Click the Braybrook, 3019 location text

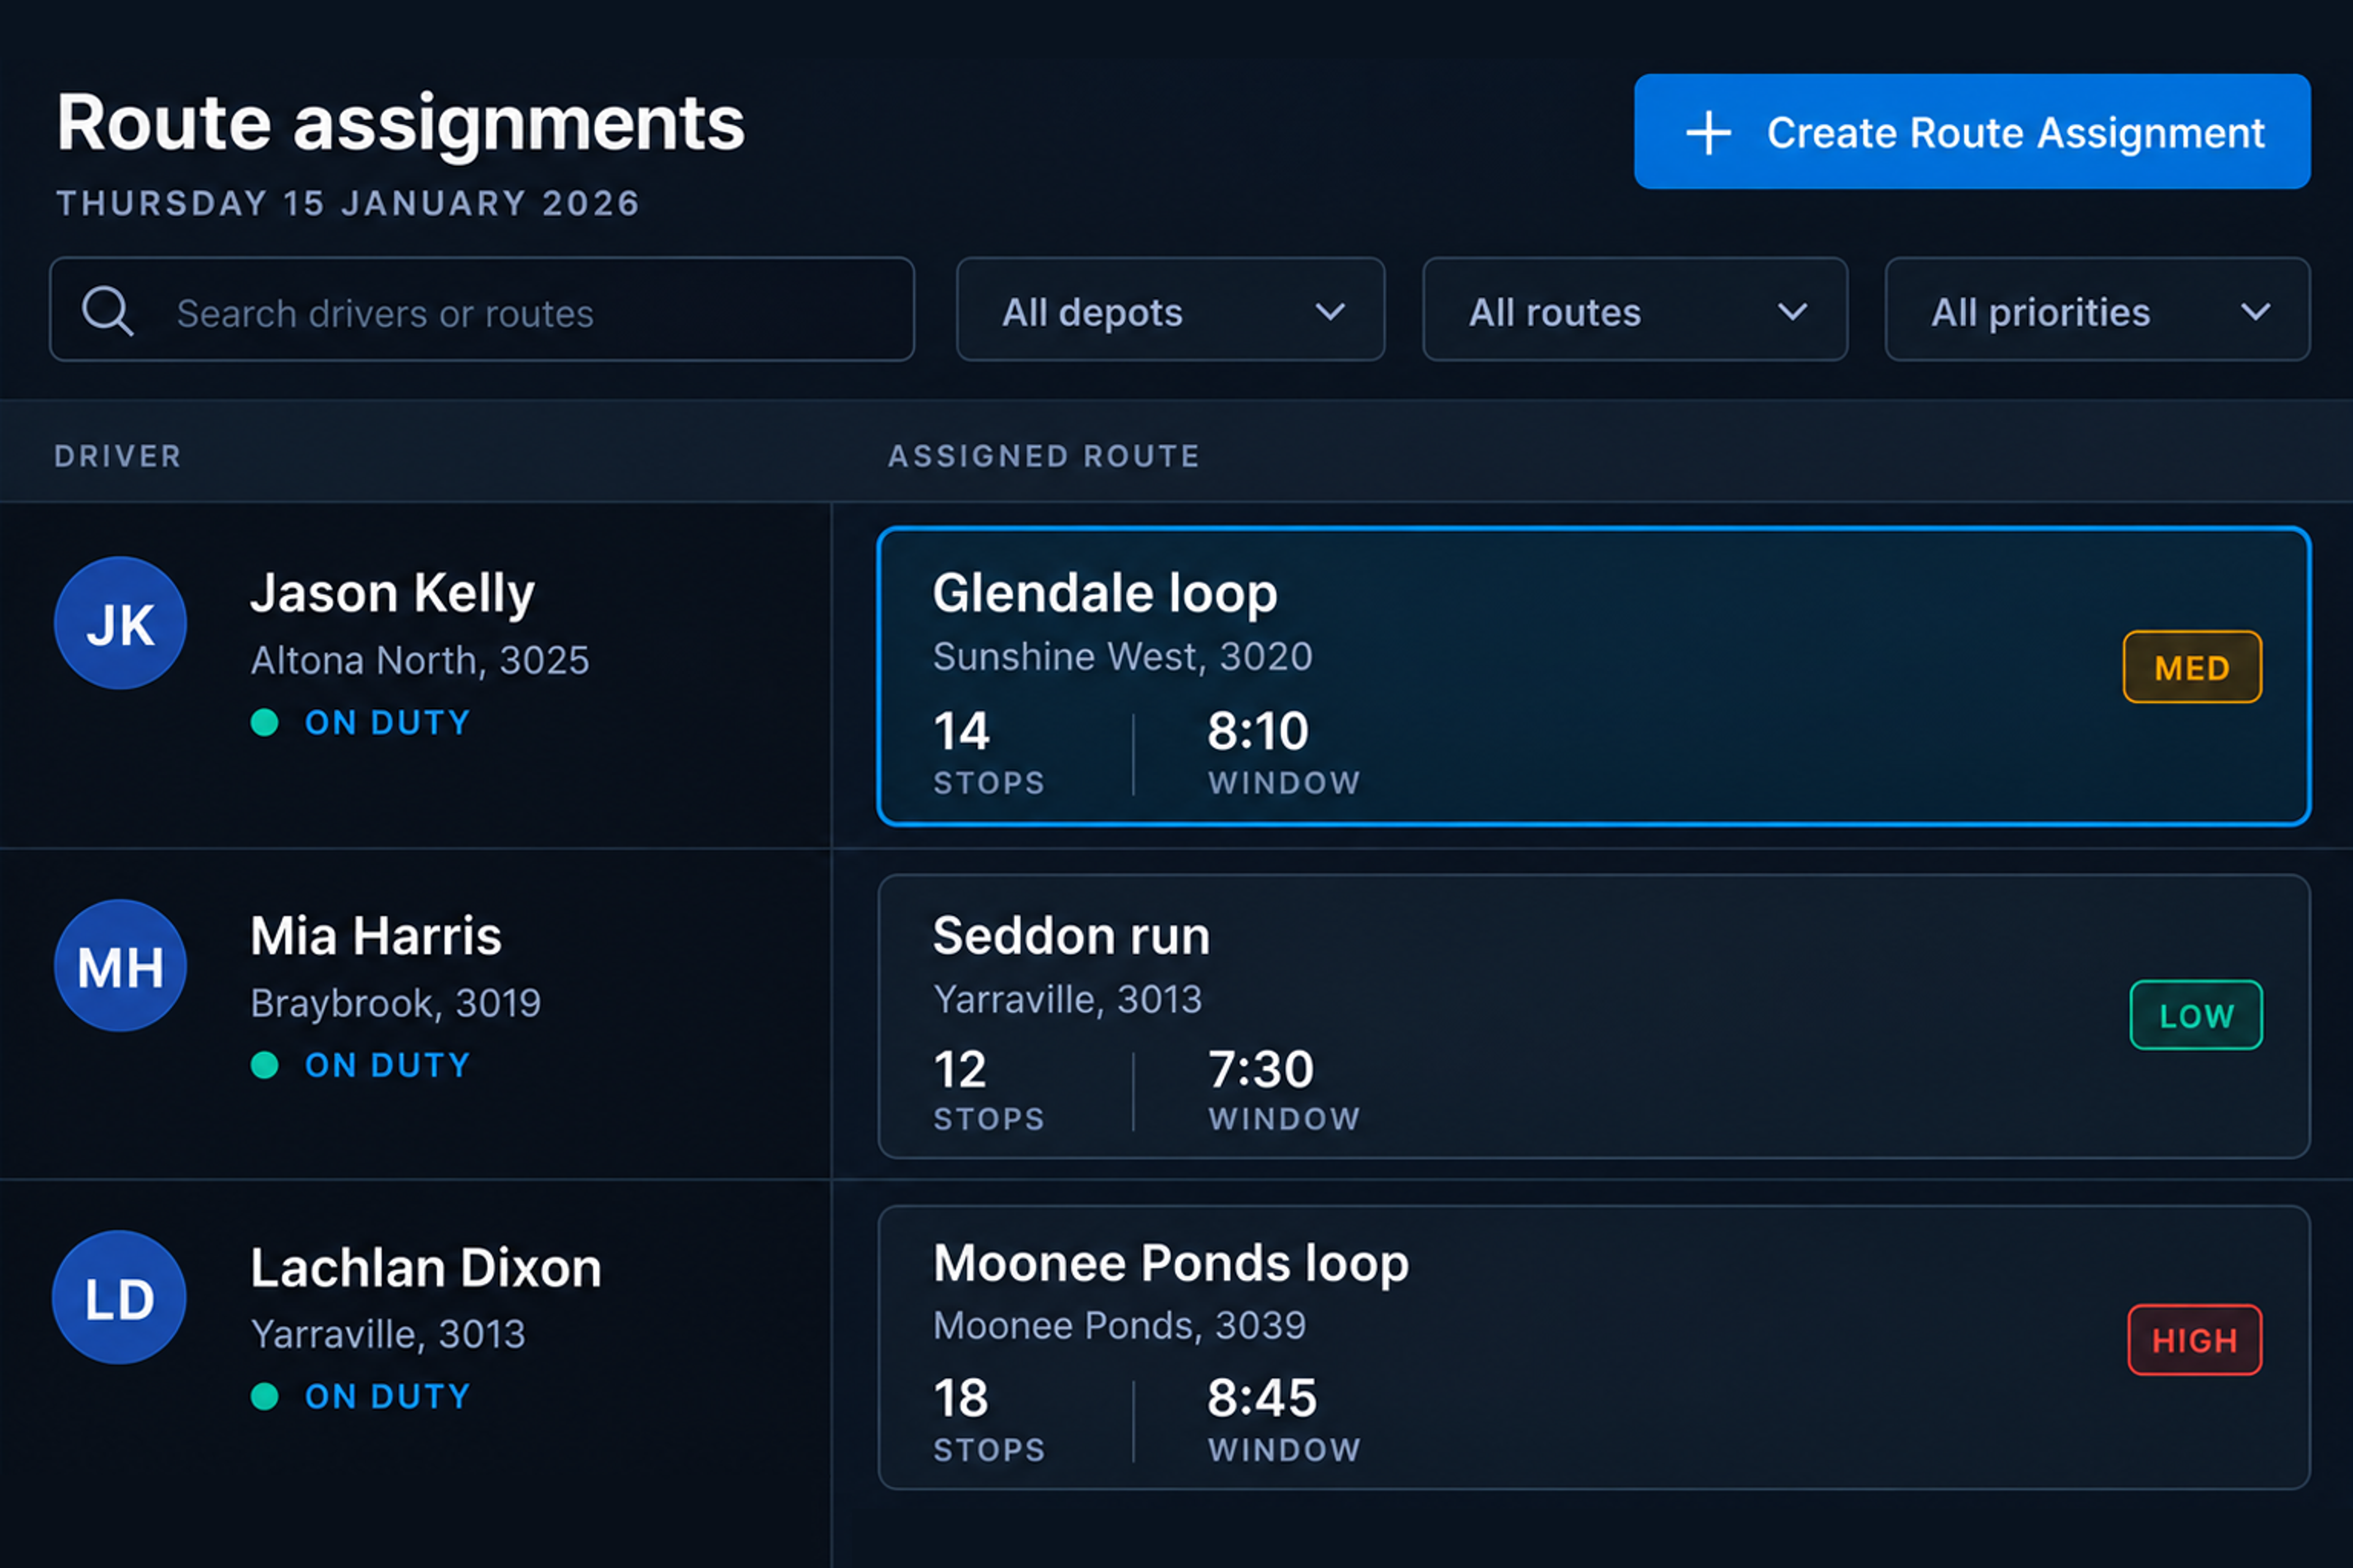pos(395,1003)
